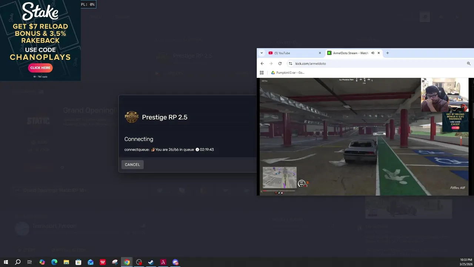Open Chrome's tab search dropdown arrow
Image resolution: width=474 pixels, height=267 pixels.
click(x=262, y=53)
